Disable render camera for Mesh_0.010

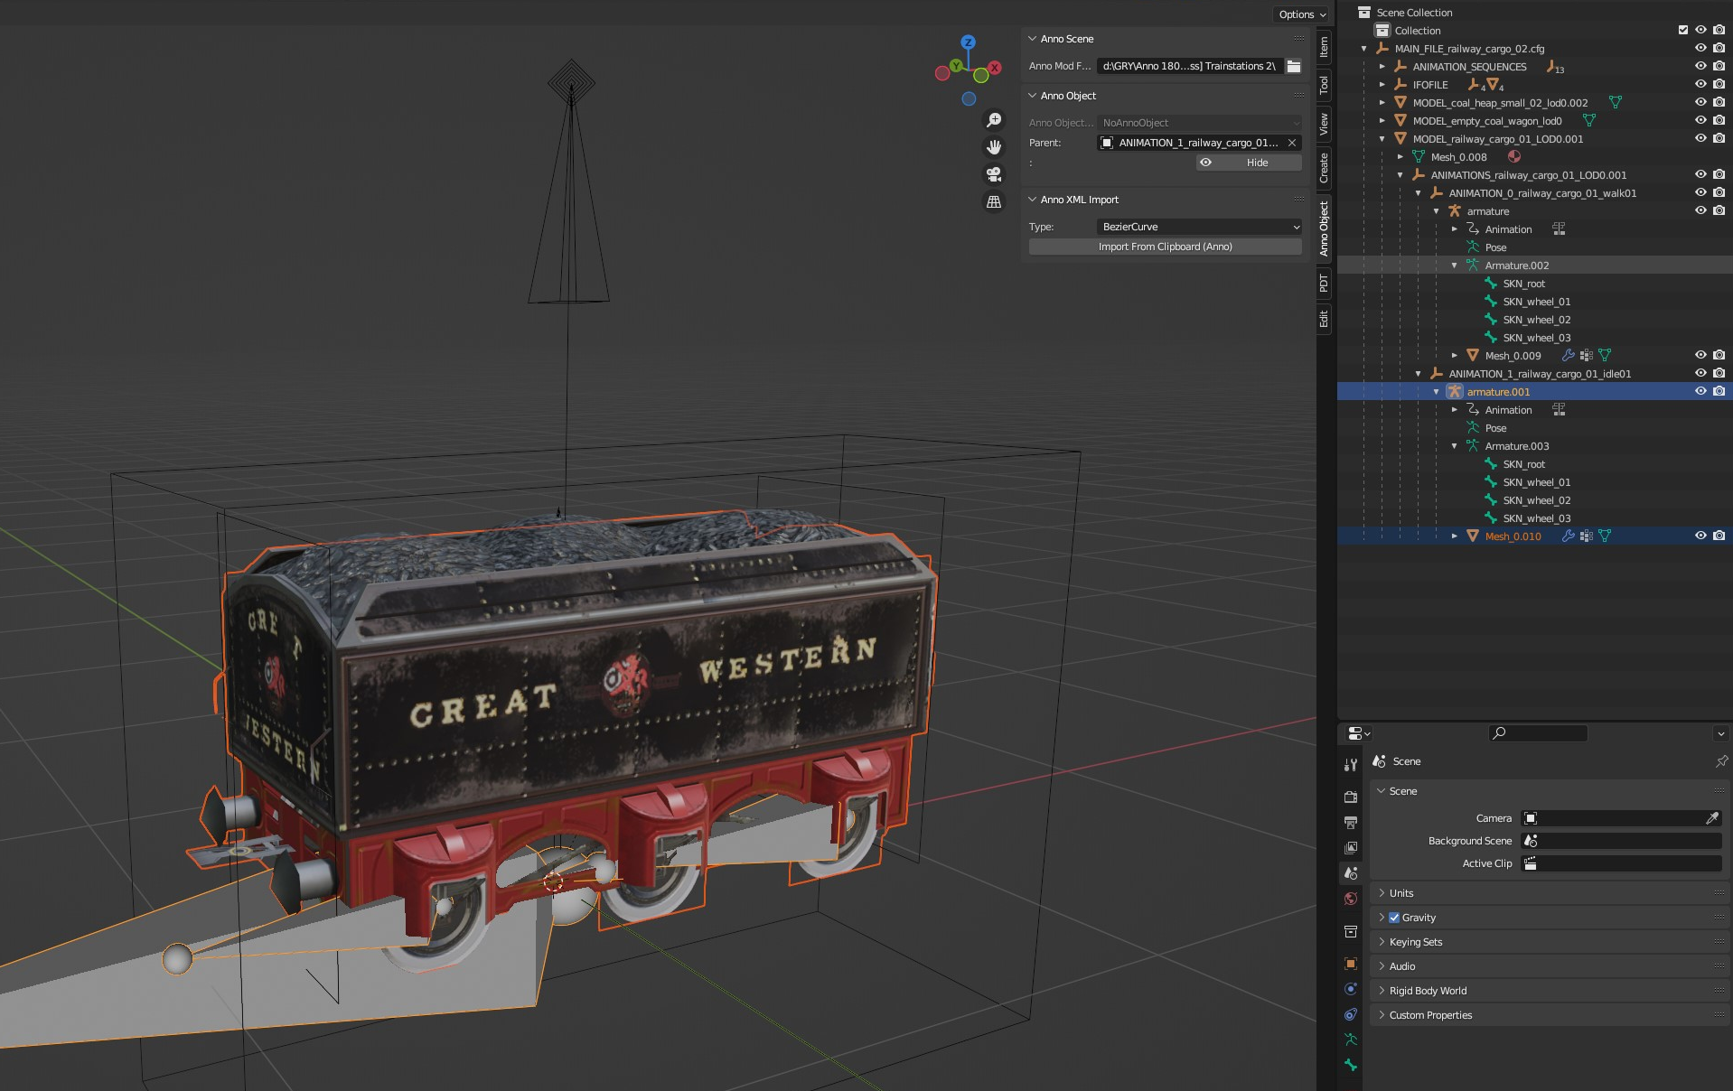pos(1719,536)
